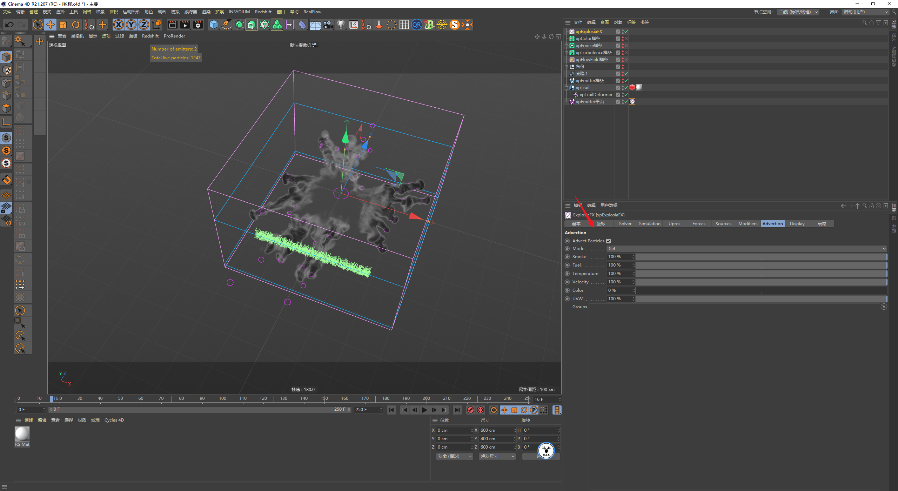Select the Rotate tool

(x=76, y=25)
